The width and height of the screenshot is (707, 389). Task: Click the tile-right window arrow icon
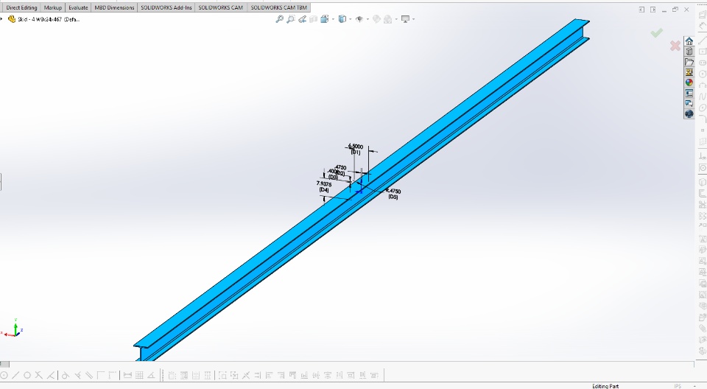click(653, 10)
